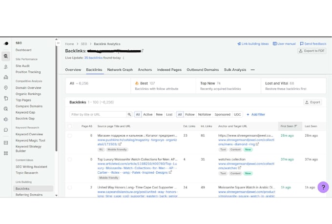Open external link icon next to Backlinks domain
The height and width of the screenshot is (224, 332).
pyautogui.click(x=142, y=51)
